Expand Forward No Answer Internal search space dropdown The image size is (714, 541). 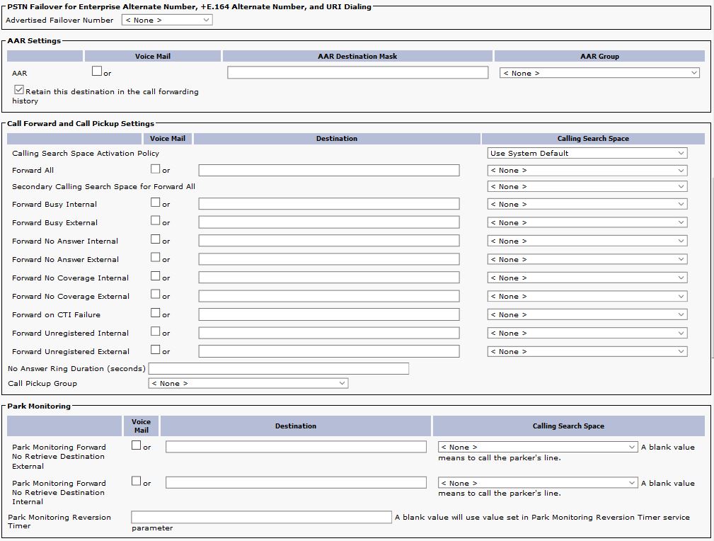(x=587, y=241)
